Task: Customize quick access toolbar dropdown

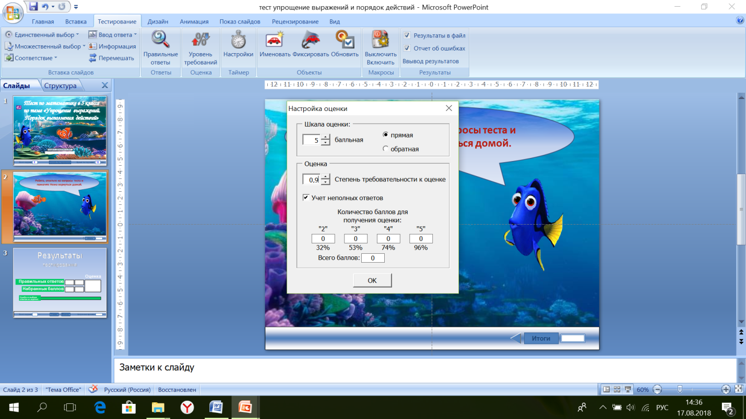Action: point(76,7)
